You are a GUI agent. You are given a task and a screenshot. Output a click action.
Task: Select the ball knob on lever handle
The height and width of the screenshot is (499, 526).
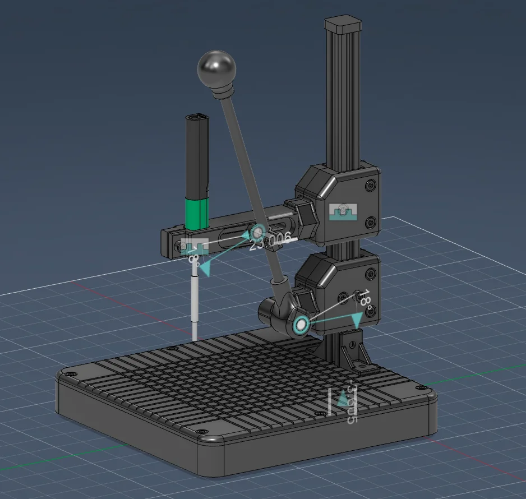coord(216,68)
